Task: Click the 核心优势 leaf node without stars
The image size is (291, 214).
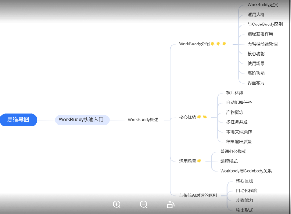Action: [x=235, y=93]
